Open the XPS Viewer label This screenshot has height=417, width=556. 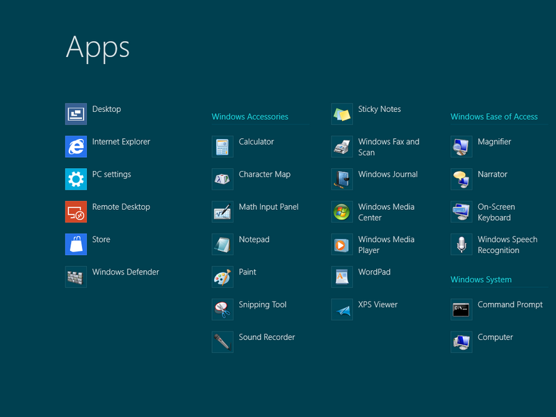point(377,304)
